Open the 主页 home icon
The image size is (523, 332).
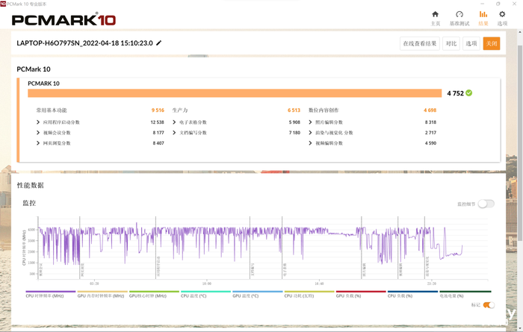[436, 14]
